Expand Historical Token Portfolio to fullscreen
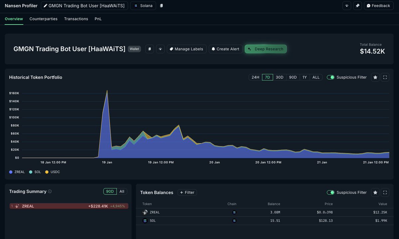399x239 pixels. (x=385, y=77)
